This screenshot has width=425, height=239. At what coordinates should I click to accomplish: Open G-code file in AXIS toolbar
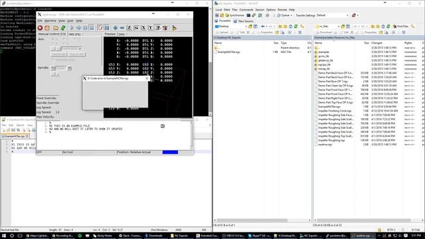56,28
